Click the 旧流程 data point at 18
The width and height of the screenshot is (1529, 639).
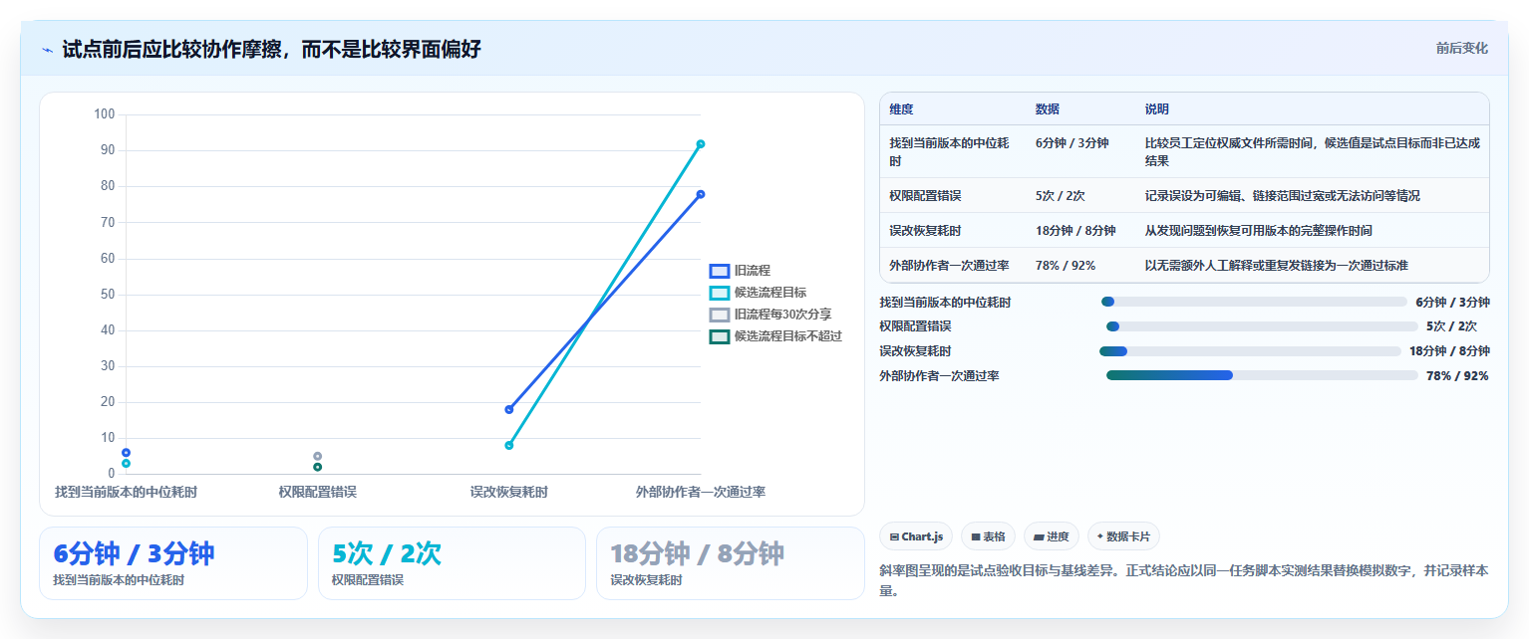coord(509,409)
